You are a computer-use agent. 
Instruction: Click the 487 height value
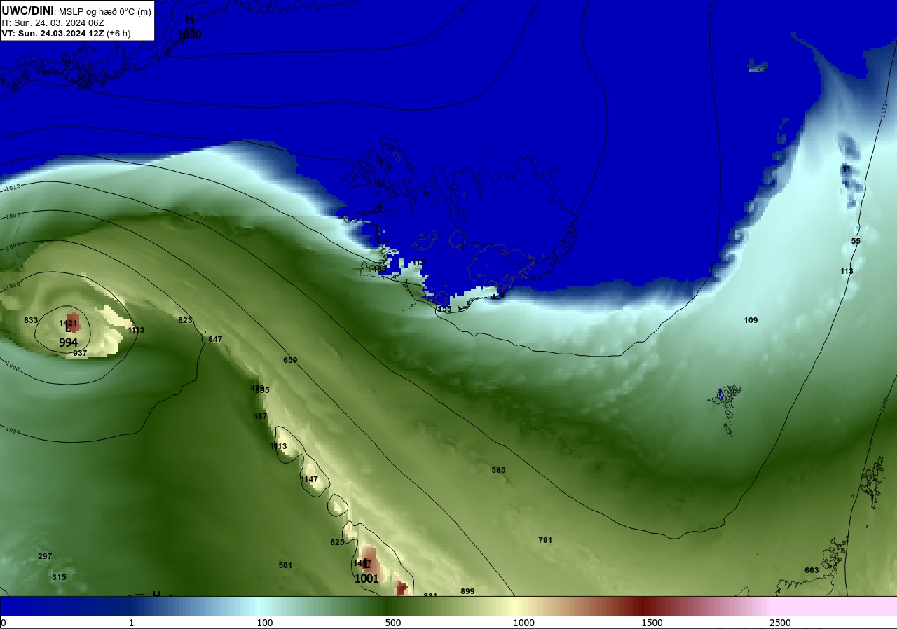pos(260,416)
